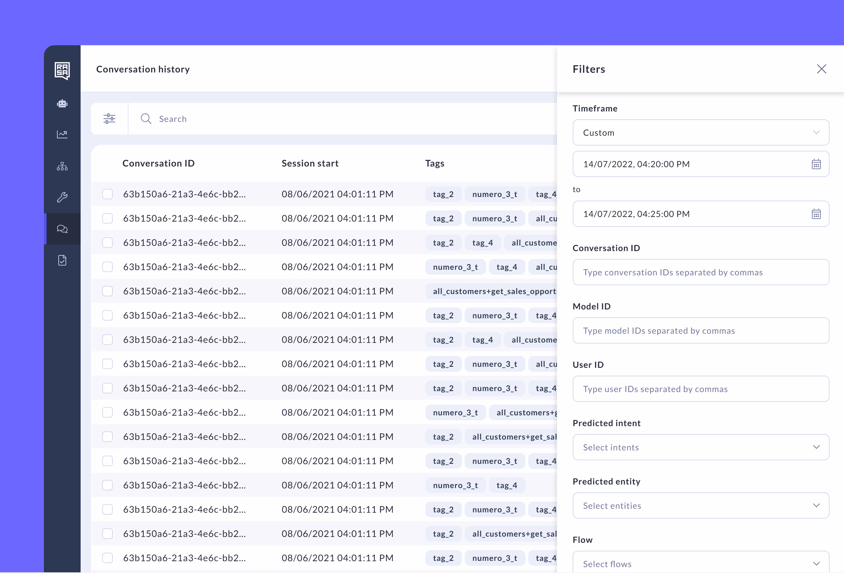Check the third conversation row checkbox

107,243
